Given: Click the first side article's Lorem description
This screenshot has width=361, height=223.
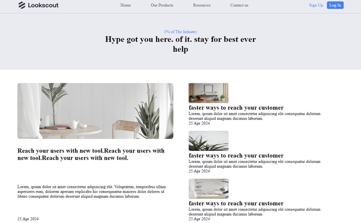Looking at the screenshot, I should click(255, 116).
